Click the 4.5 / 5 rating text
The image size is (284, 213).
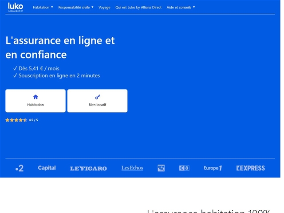point(33,120)
